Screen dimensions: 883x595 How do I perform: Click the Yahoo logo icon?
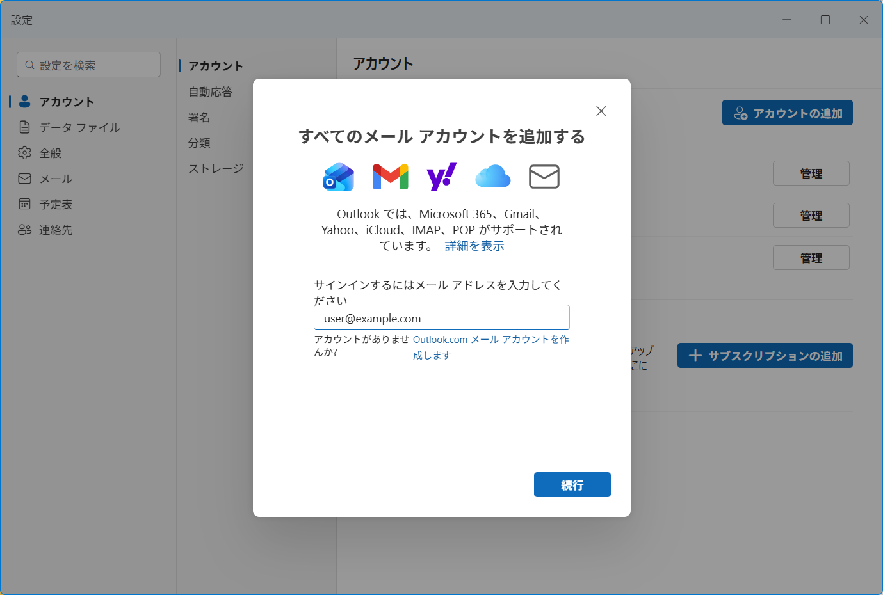click(x=442, y=177)
